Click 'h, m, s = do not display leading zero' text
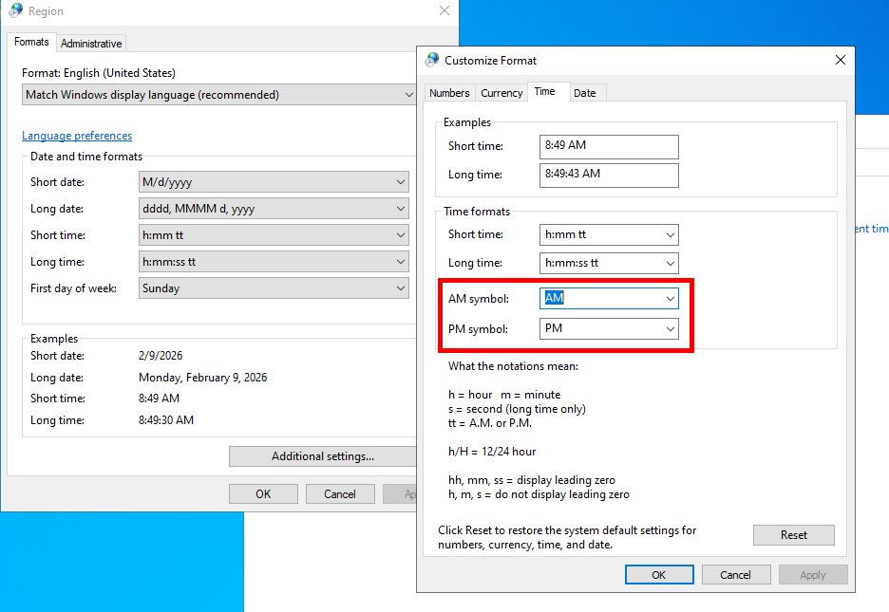This screenshot has height=612, width=889. click(539, 494)
